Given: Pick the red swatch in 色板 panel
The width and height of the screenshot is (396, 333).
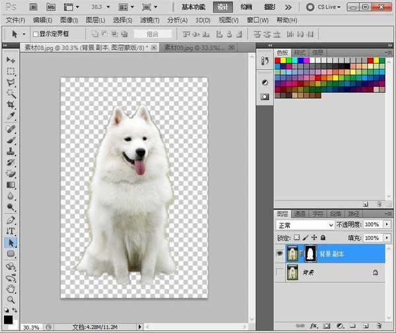Looking at the screenshot, I should (279, 61).
